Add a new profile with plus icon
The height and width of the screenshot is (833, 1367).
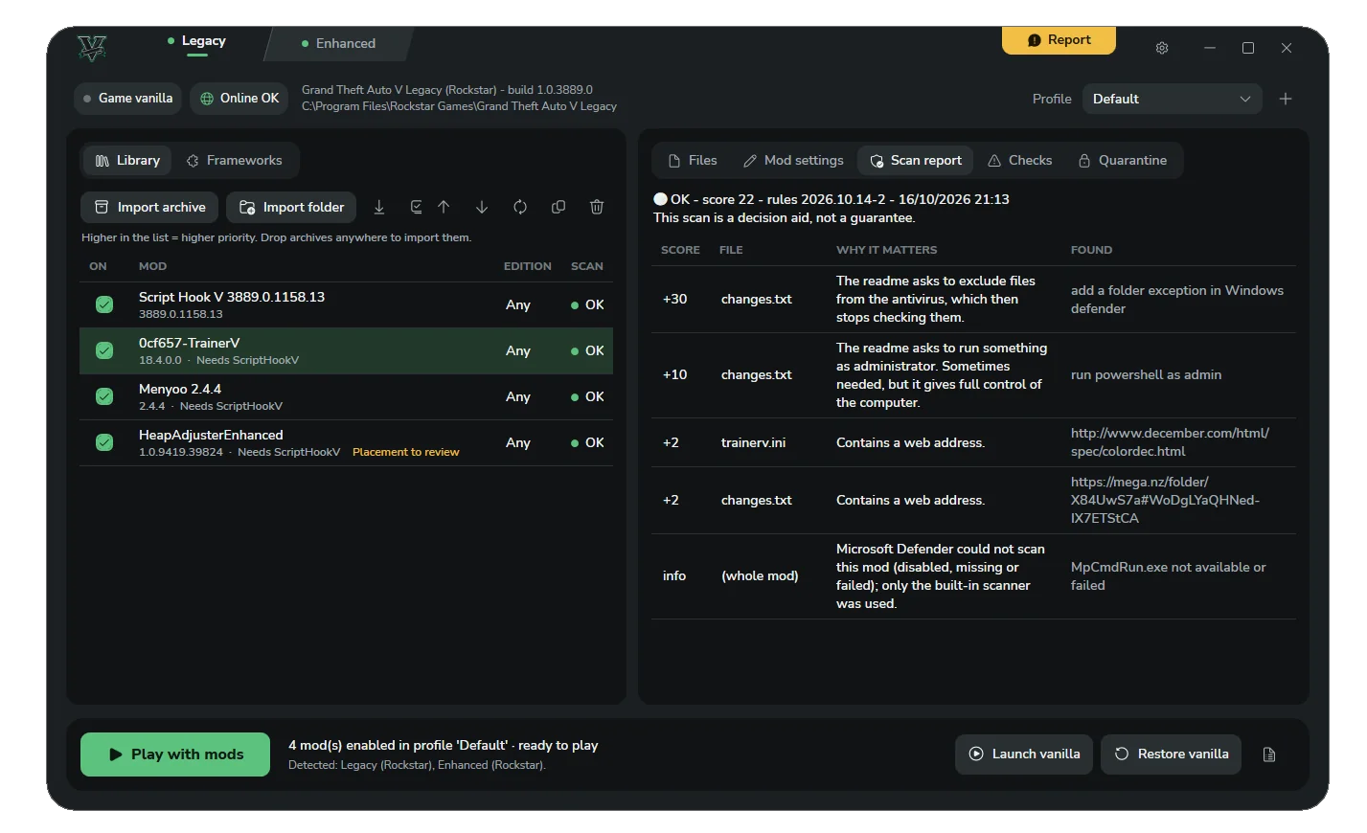pyautogui.click(x=1286, y=99)
